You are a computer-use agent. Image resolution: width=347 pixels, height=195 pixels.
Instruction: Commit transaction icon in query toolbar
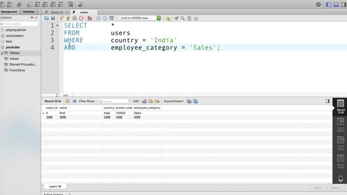[99, 18]
